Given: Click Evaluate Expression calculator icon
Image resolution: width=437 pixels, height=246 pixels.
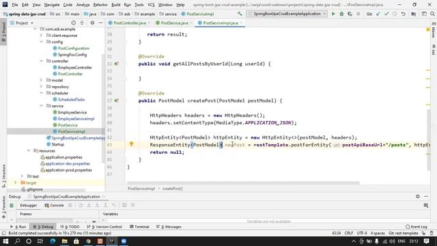Looking at the screenshot, I should [124, 205].
